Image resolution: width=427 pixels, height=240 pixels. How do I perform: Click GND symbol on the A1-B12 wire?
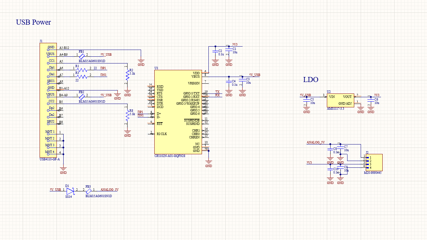tap(141, 62)
